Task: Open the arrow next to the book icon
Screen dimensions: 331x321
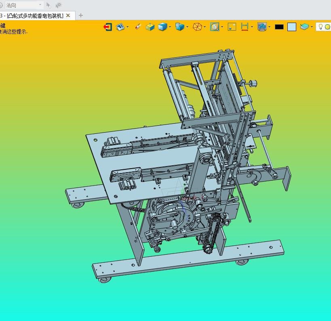Action: click(x=127, y=27)
